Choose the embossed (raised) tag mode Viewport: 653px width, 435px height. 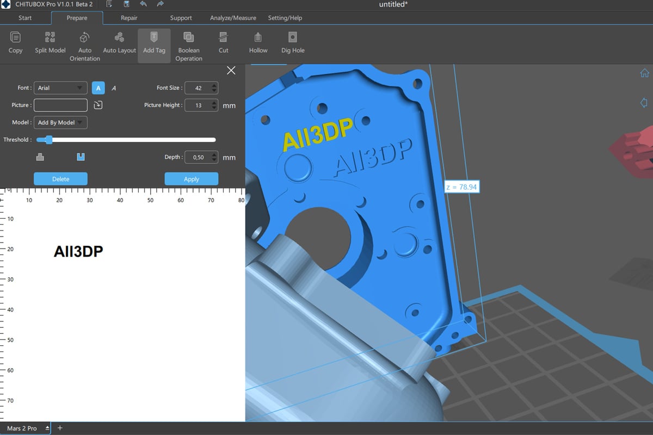(40, 157)
